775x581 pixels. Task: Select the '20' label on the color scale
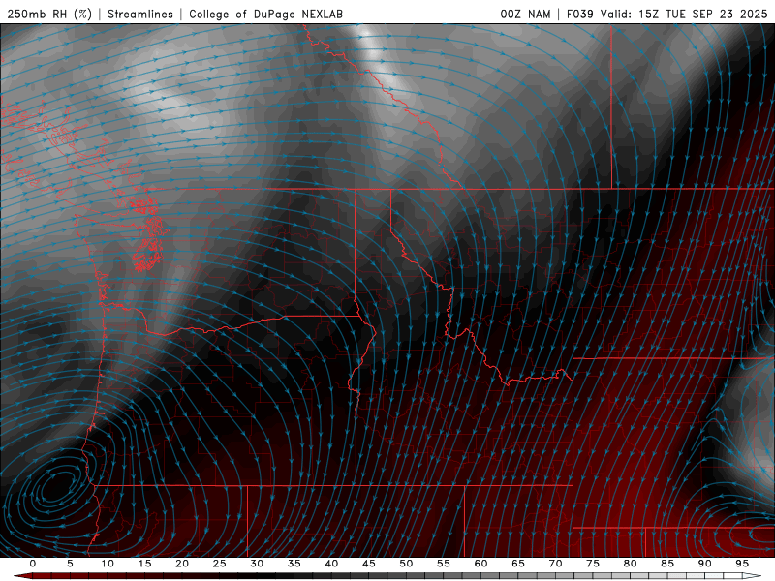pyautogui.click(x=182, y=564)
